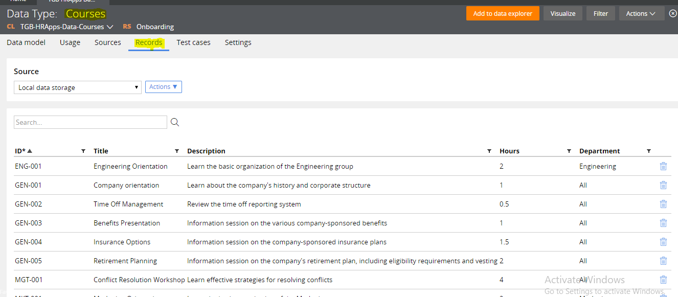Close the data type panel
The width and height of the screenshot is (678, 297).
[673, 14]
